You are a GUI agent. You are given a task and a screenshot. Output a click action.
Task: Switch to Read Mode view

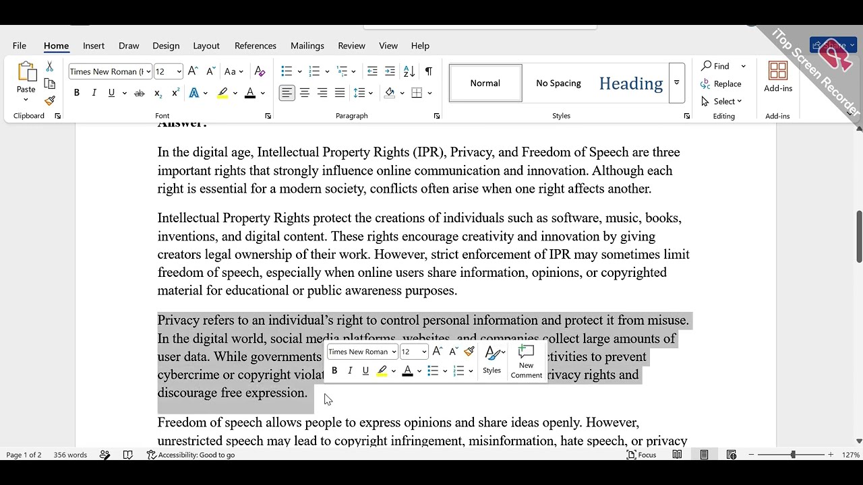pyautogui.click(x=677, y=455)
